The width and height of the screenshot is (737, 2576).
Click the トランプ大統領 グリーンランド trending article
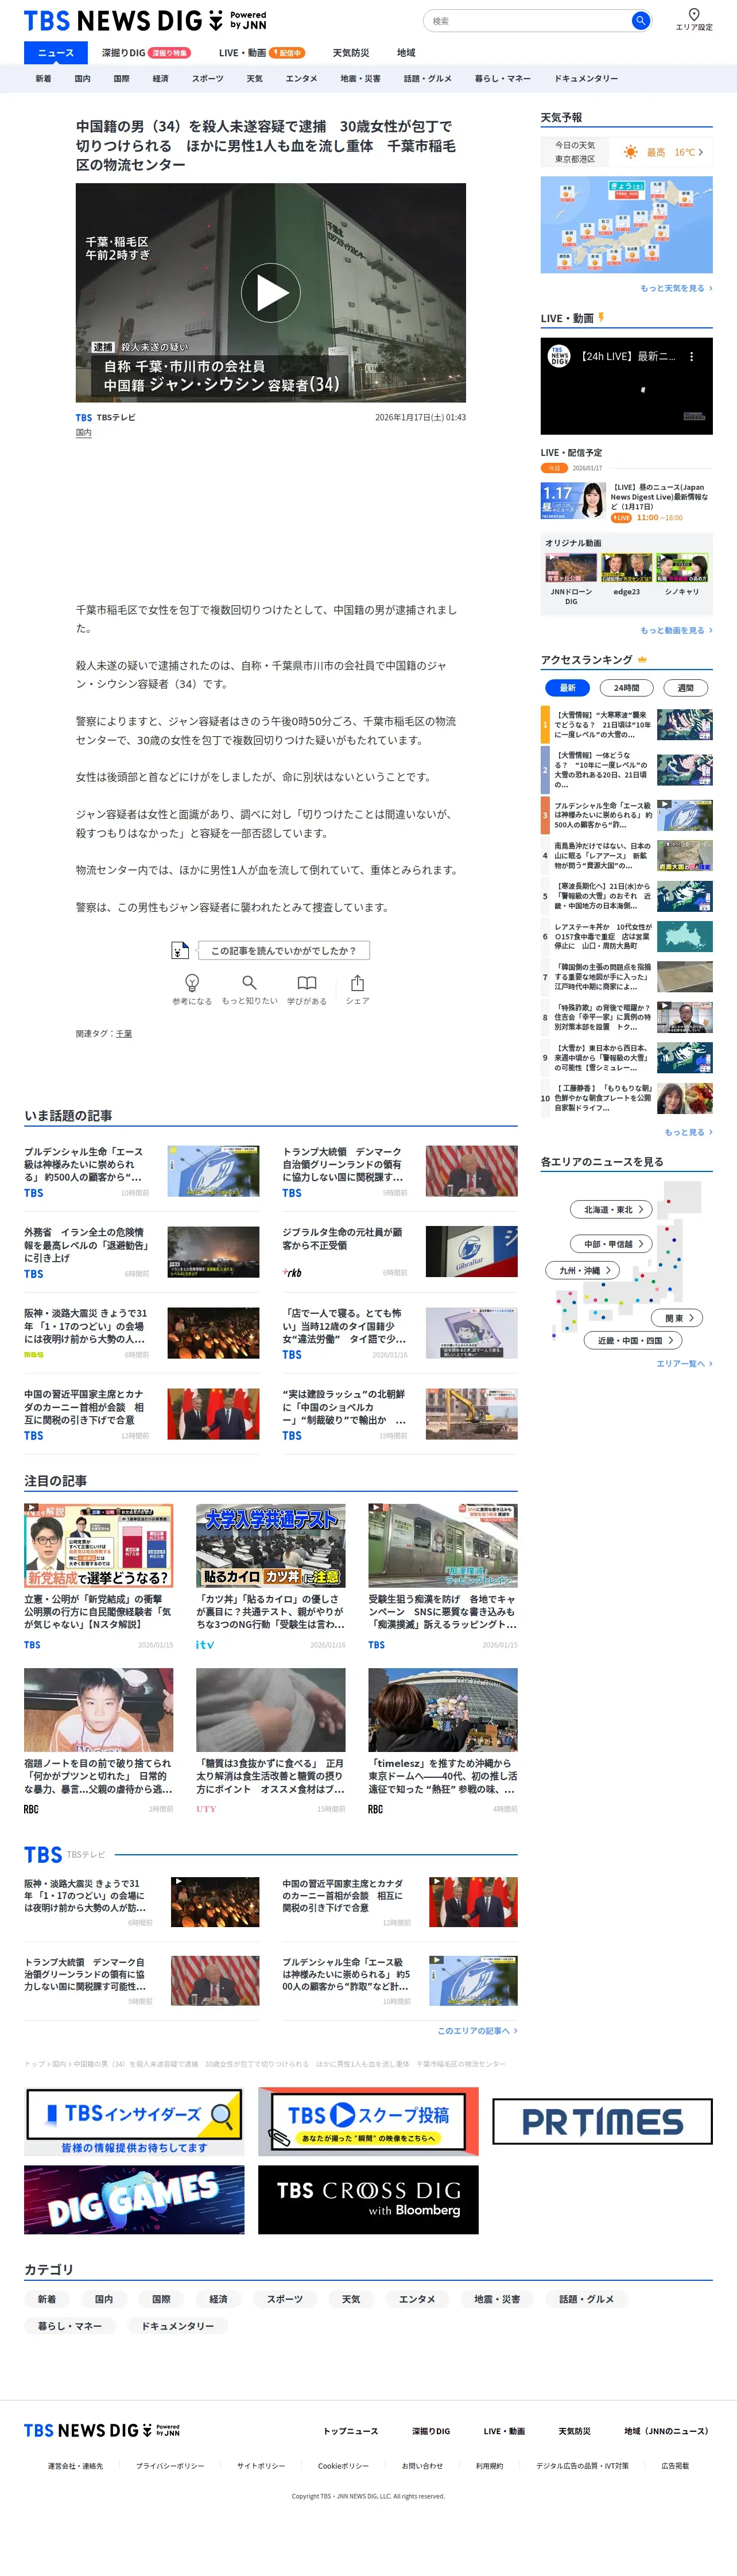(x=400, y=1171)
